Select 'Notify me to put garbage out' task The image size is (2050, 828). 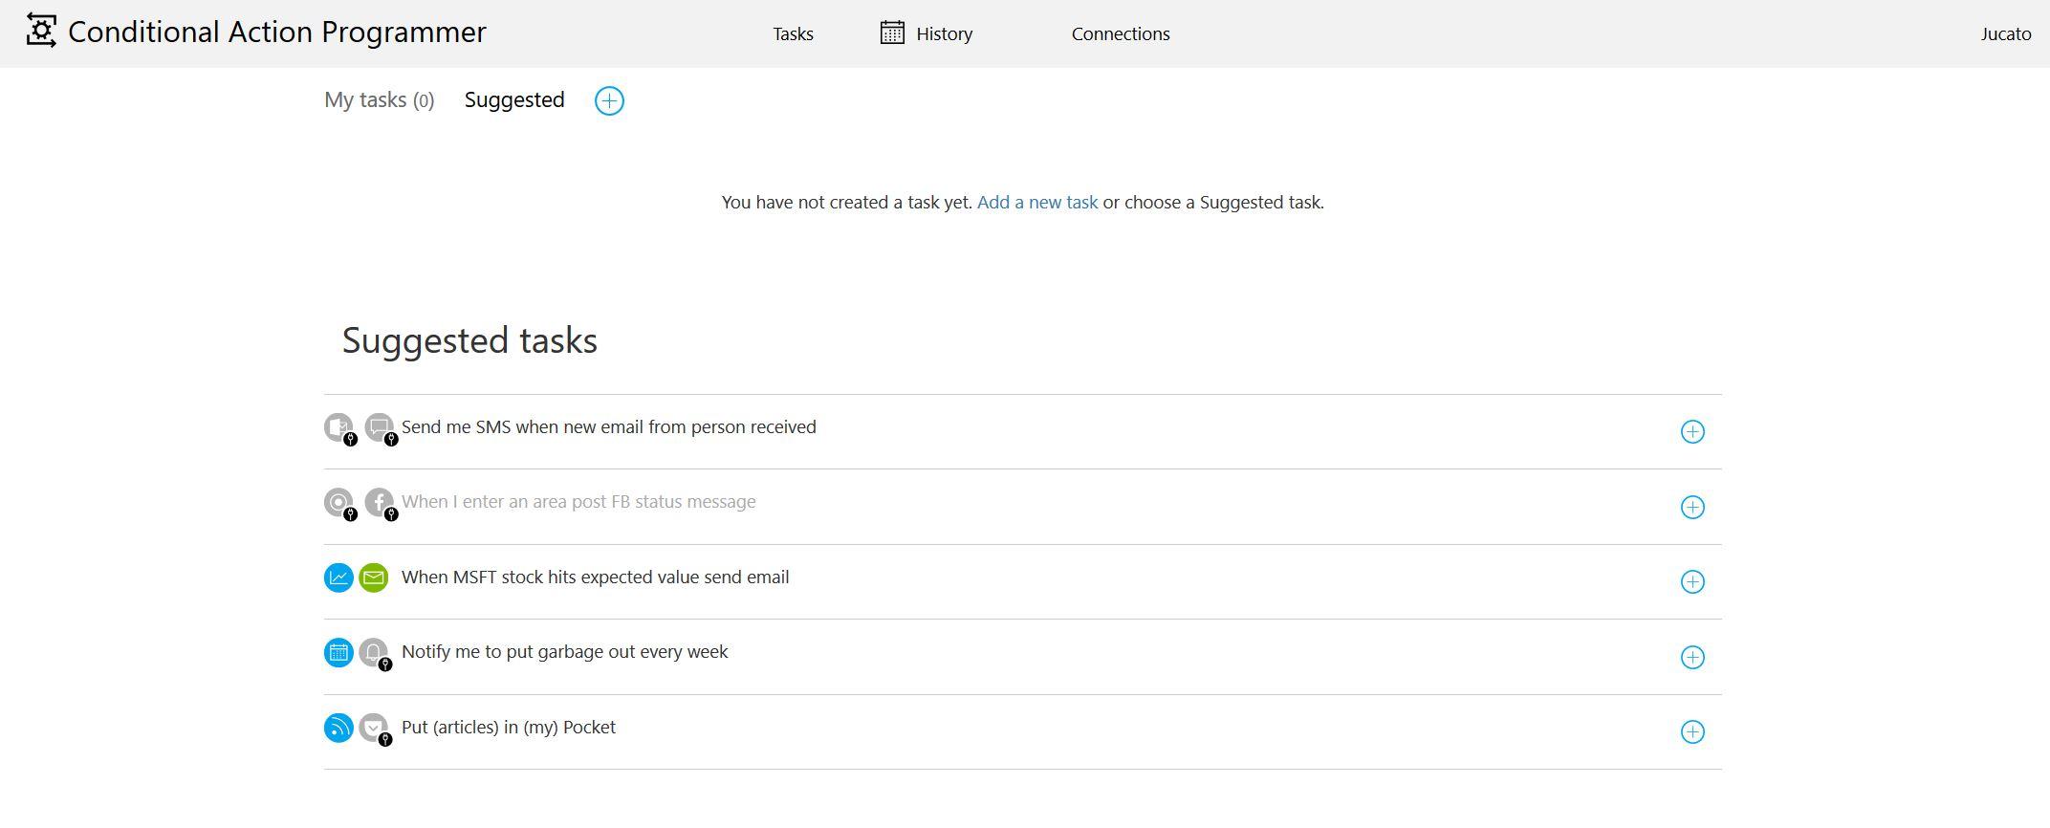[x=564, y=652]
